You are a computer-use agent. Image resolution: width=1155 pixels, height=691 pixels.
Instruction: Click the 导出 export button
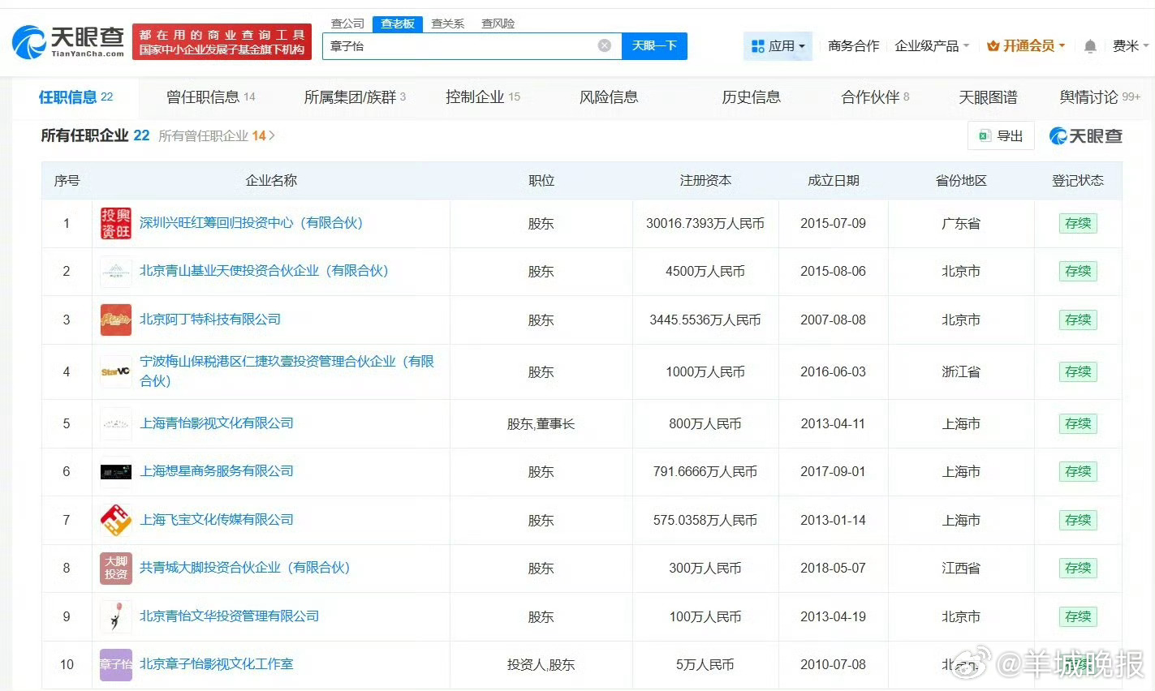[1001, 135]
